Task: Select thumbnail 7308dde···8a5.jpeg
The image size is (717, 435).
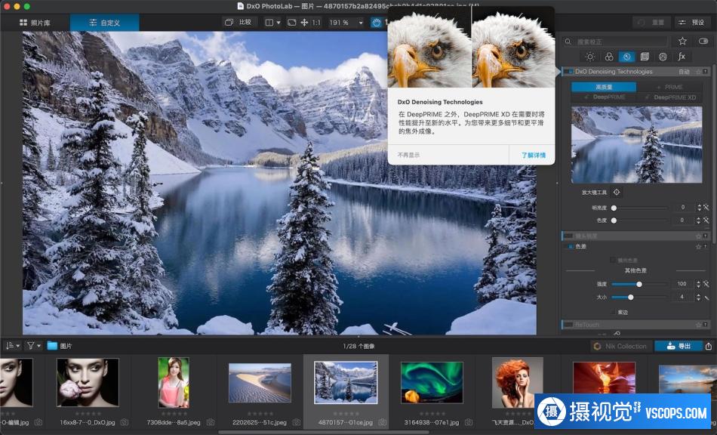Action: [174, 382]
